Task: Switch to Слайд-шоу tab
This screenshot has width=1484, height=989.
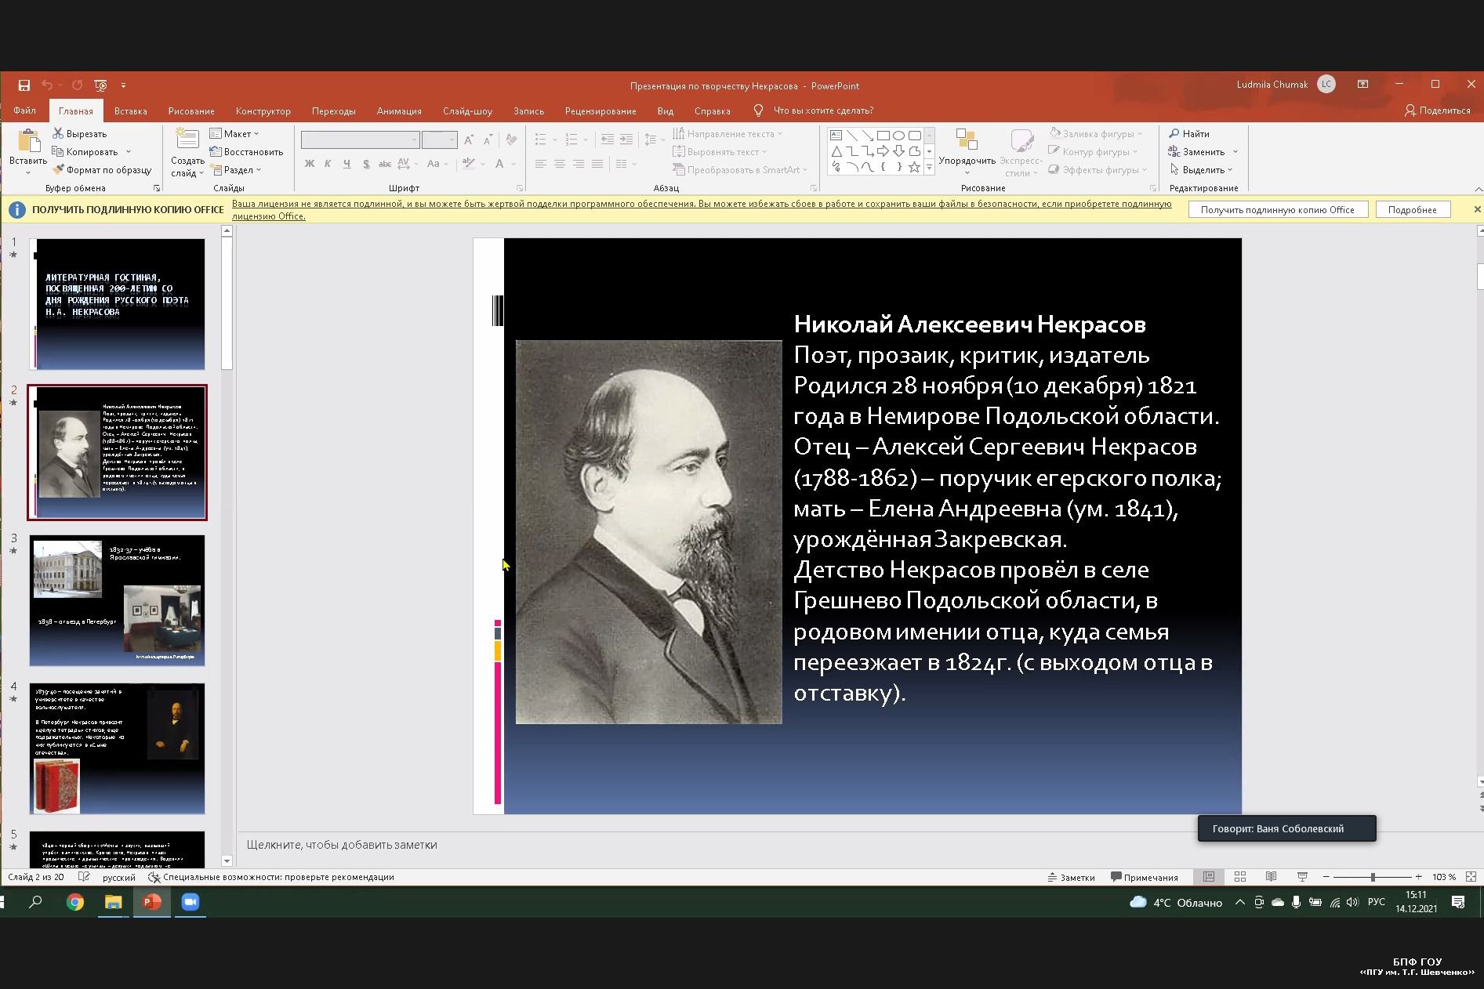Action: (x=467, y=111)
